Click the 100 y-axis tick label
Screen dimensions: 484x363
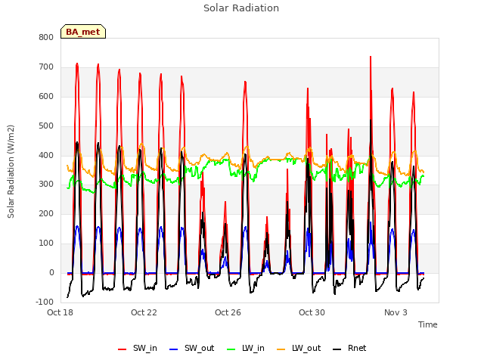pyautogui.click(x=46, y=244)
